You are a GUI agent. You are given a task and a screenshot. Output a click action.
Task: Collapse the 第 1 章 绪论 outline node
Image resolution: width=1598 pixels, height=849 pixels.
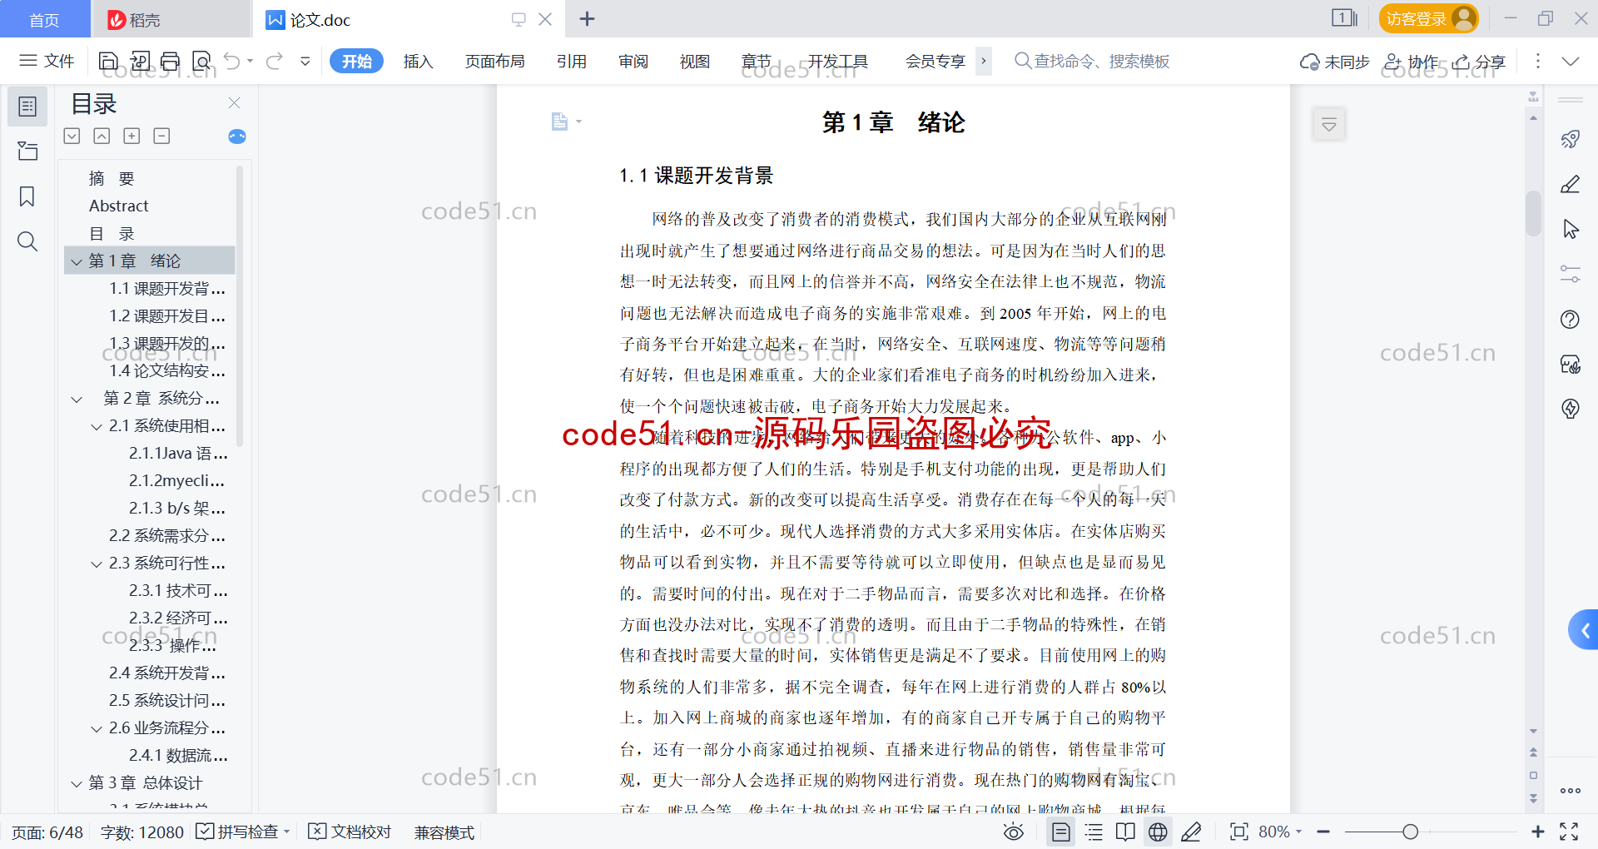pos(77,261)
